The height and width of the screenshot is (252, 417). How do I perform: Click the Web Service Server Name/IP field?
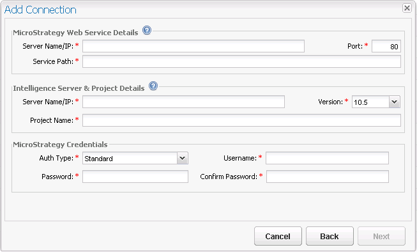coord(193,46)
